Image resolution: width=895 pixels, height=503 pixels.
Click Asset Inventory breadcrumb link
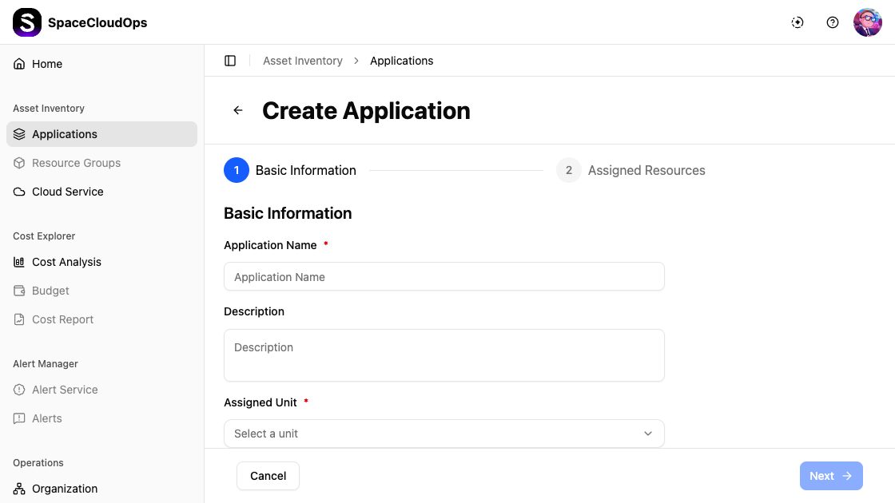(x=303, y=61)
